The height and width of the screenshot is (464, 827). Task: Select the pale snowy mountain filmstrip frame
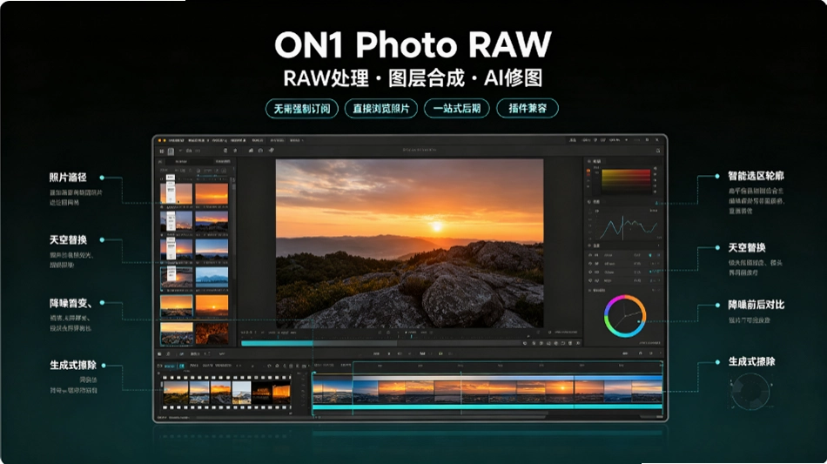tap(241, 393)
